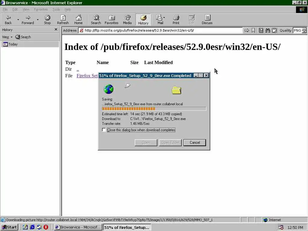Click Show Desktop quick launch icon
Viewport: 308px width, 231px height.
[25, 227]
